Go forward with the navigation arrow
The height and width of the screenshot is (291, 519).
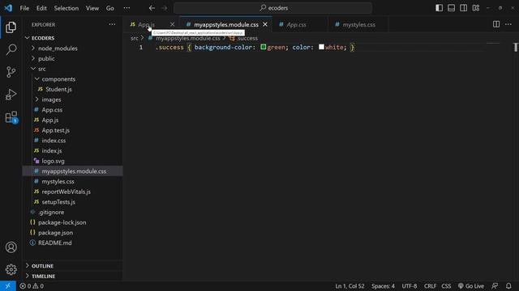click(x=165, y=8)
